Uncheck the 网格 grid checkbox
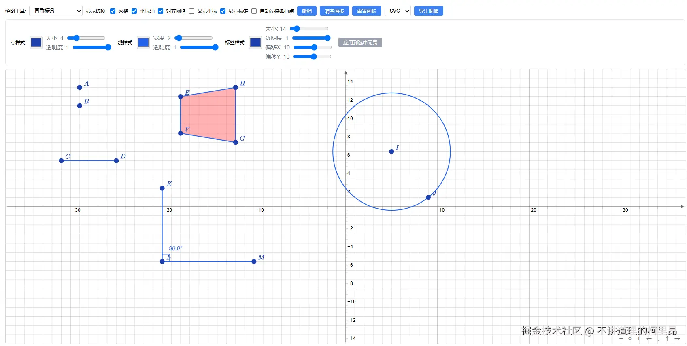Viewport: 687px width, 346px height. [113, 11]
